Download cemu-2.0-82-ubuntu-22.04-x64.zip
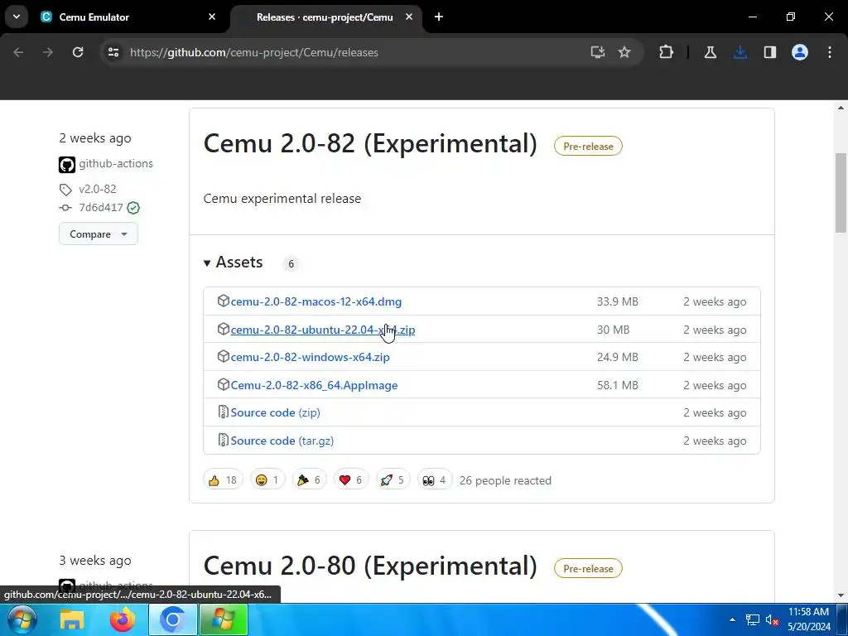 tap(323, 330)
